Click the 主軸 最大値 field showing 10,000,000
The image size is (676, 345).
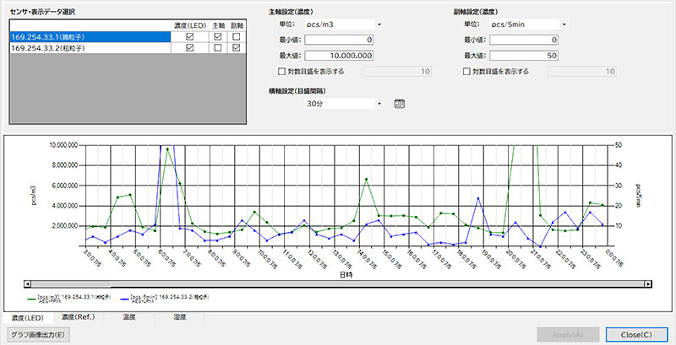tap(338, 56)
